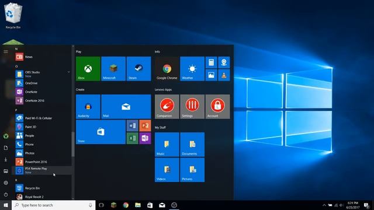
Task: Open Settings gear in Start rail
Action: pos(6,183)
